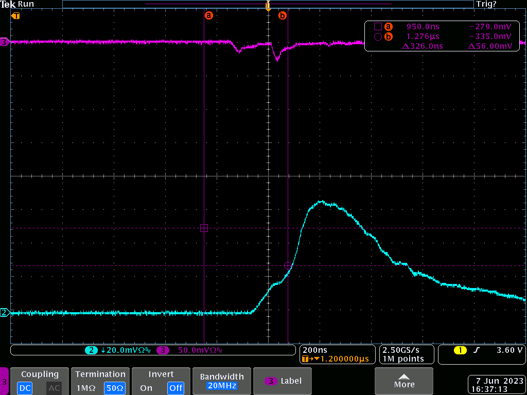
Task: Click the yellow channel 1 trigger badge
Action: coord(460,350)
